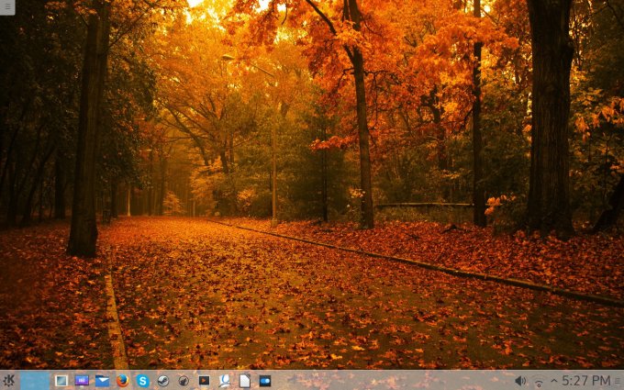
Task: Click the blue virtual desktop pager box
Action: pyautogui.click(x=35, y=381)
